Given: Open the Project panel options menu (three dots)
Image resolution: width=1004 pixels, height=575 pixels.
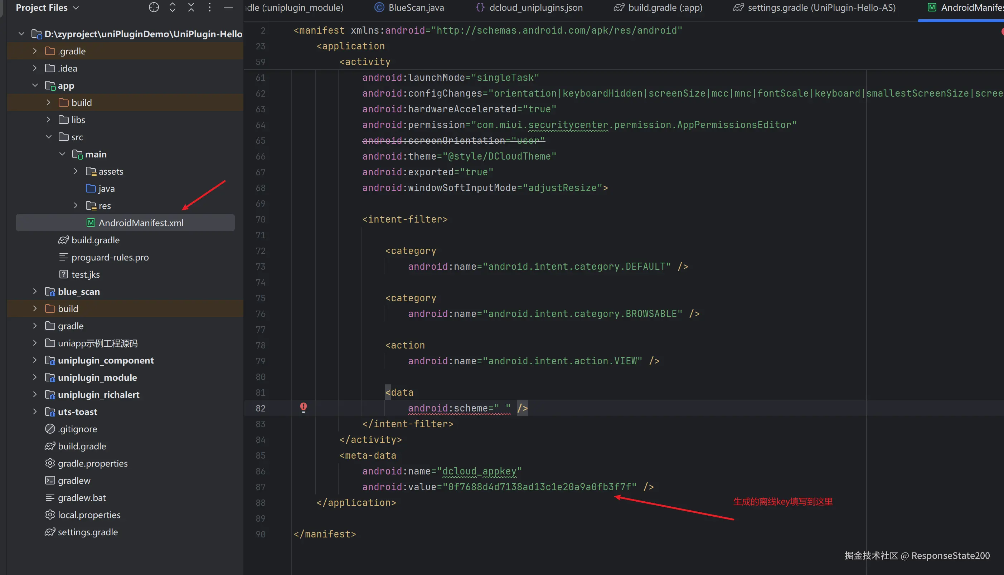Looking at the screenshot, I should (x=210, y=8).
